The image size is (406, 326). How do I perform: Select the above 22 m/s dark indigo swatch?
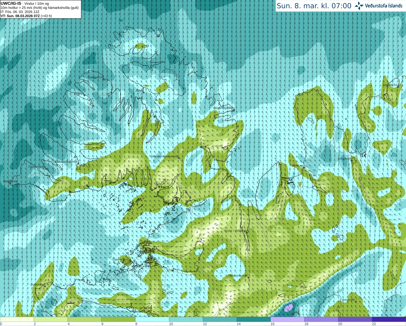coord(389,319)
